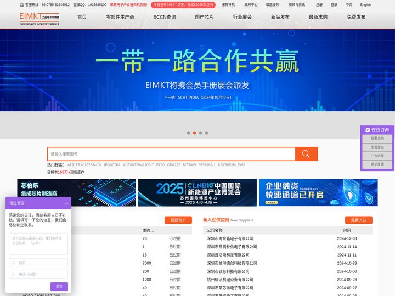
Task: Submit the message with 提交
Action: click(x=59, y=287)
